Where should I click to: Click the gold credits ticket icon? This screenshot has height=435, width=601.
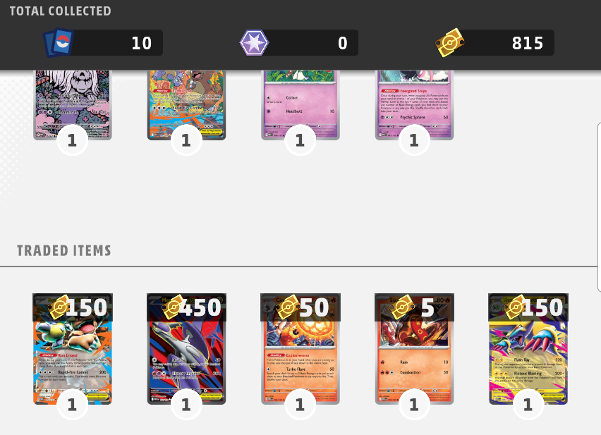(450, 42)
